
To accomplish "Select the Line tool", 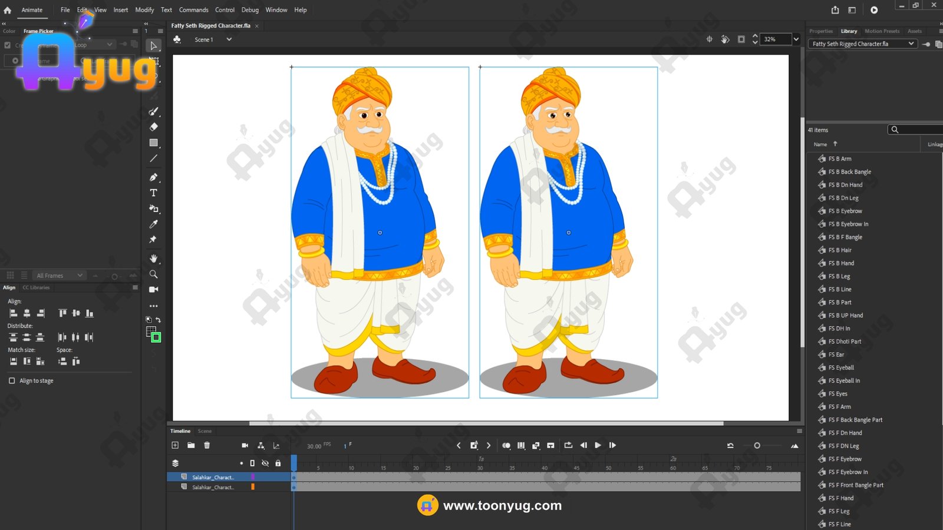I will pyautogui.click(x=153, y=158).
